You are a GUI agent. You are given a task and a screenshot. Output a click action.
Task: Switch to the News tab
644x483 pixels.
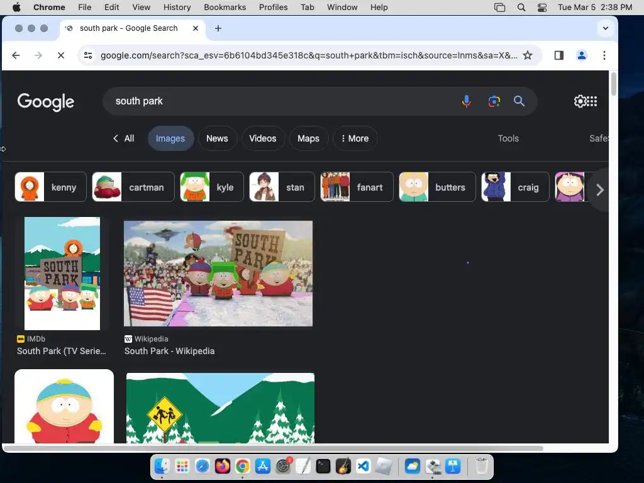click(217, 138)
